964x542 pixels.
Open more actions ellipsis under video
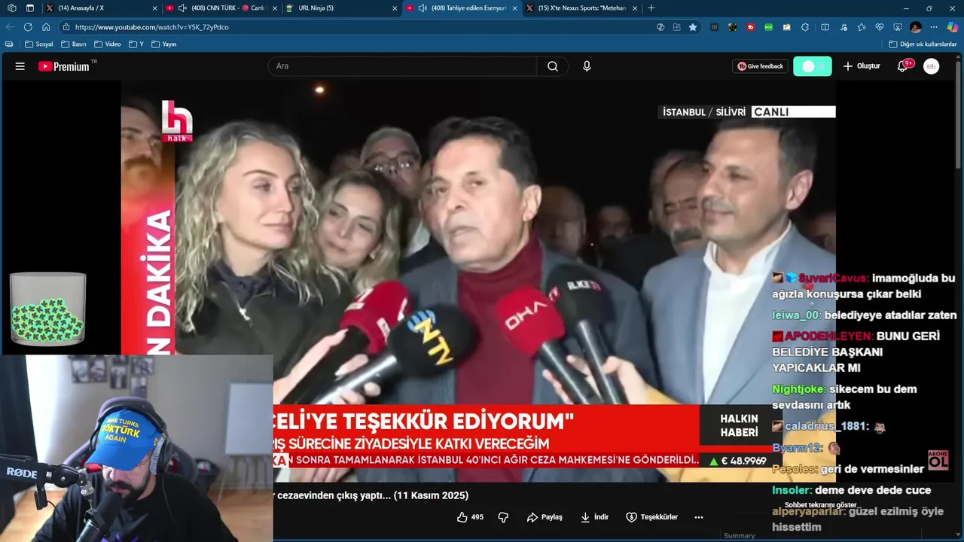(x=699, y=517)
